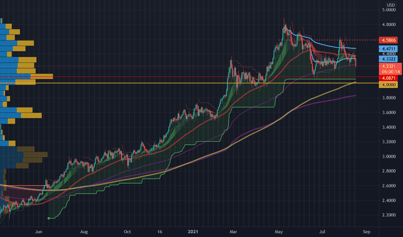The width and height of the screenshot is (403, 237).
Task: Click the May date label
Action: point(279,232)
